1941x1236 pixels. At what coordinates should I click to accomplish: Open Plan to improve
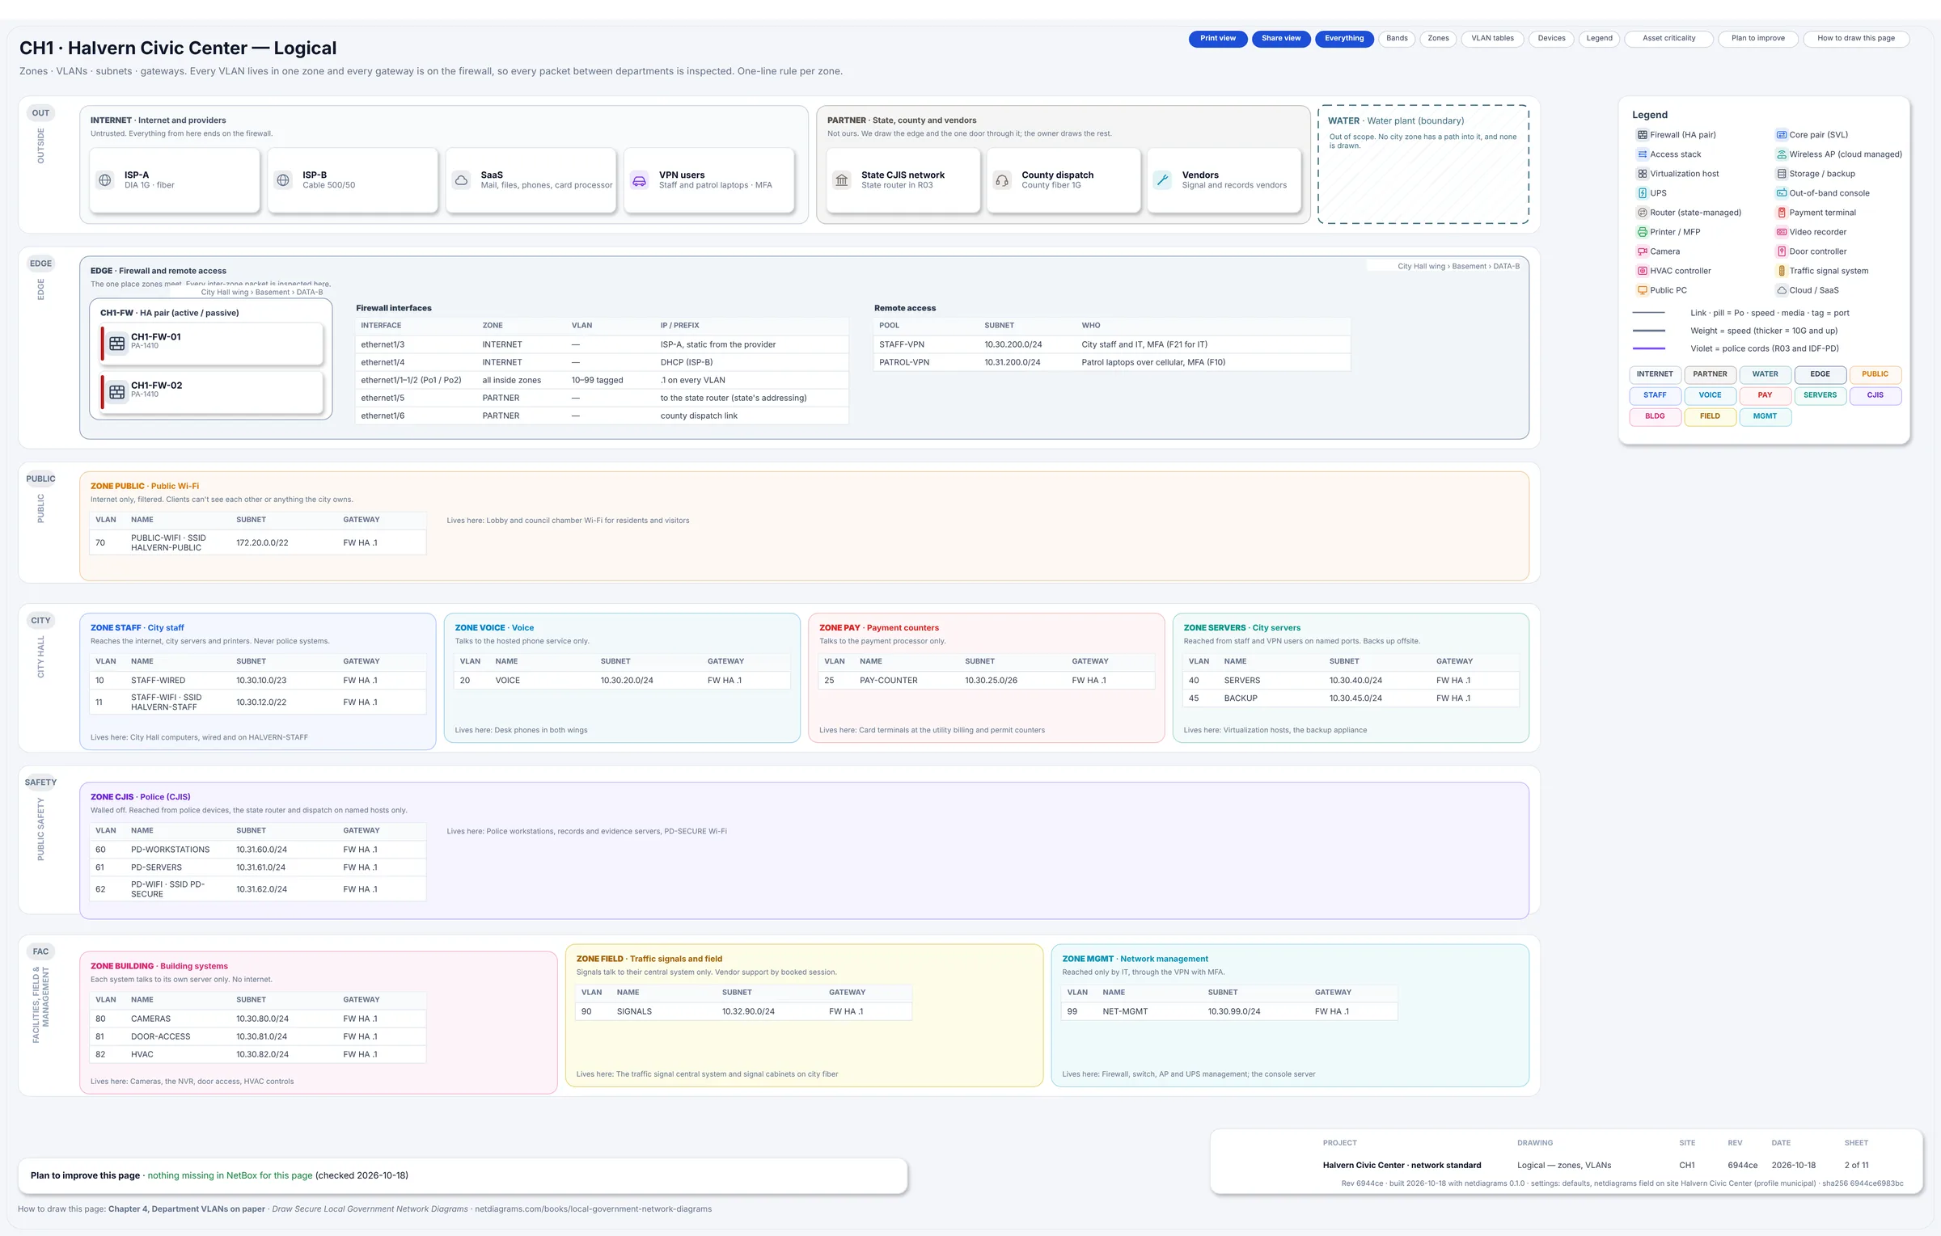(x=1757, y=39)
